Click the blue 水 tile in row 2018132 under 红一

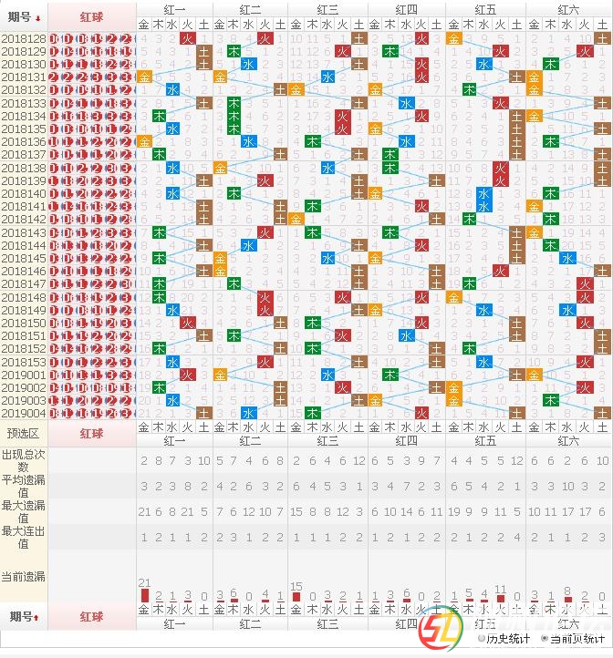173,90
